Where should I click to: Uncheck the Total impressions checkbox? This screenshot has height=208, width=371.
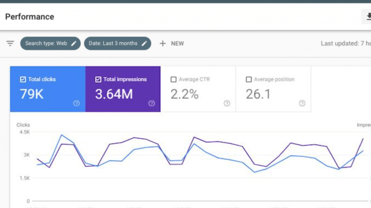98,79
